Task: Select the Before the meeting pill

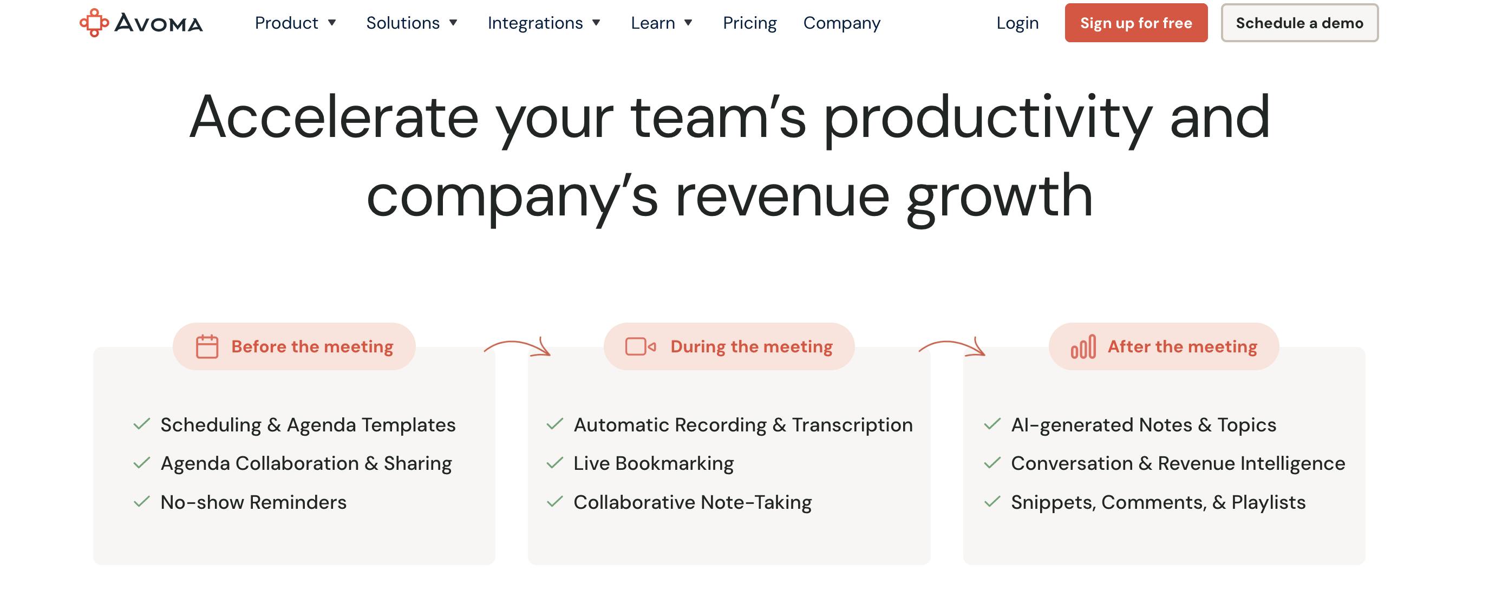Action: [294, 347]
